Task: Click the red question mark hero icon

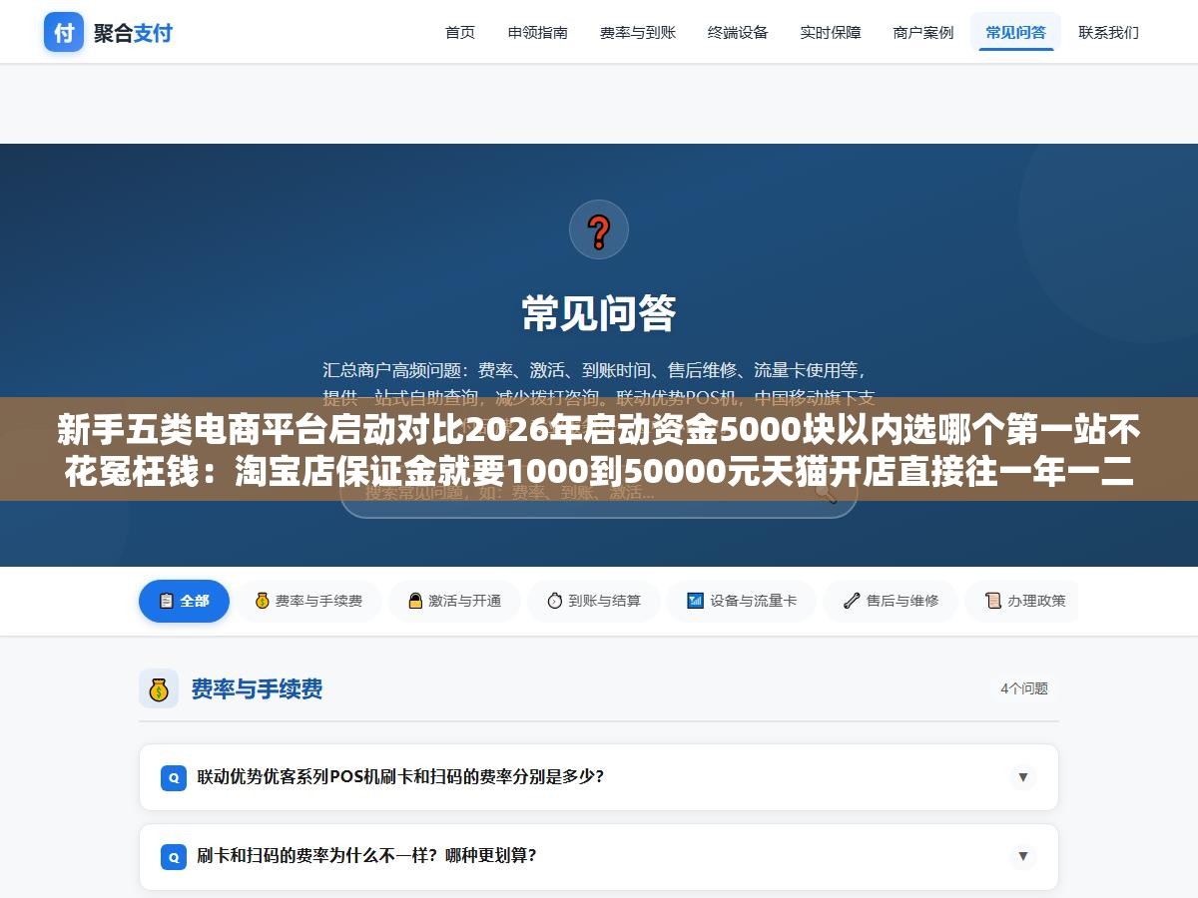Action: [x=599, y=229]
